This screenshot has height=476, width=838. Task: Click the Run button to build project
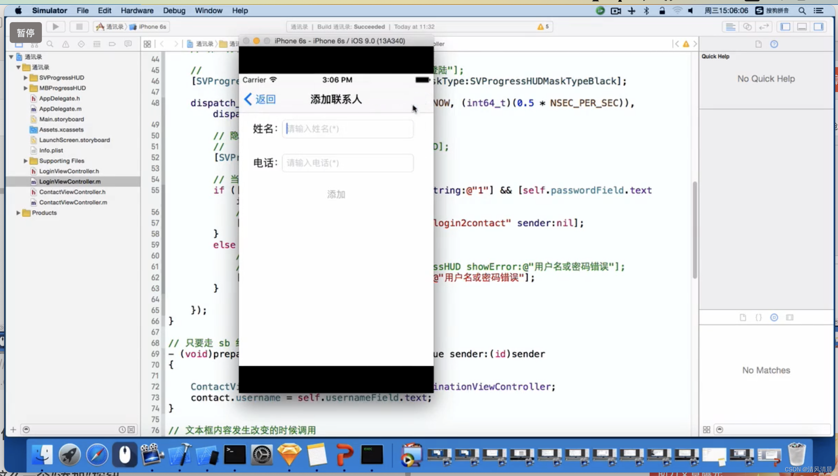click(x=55, y=26)
